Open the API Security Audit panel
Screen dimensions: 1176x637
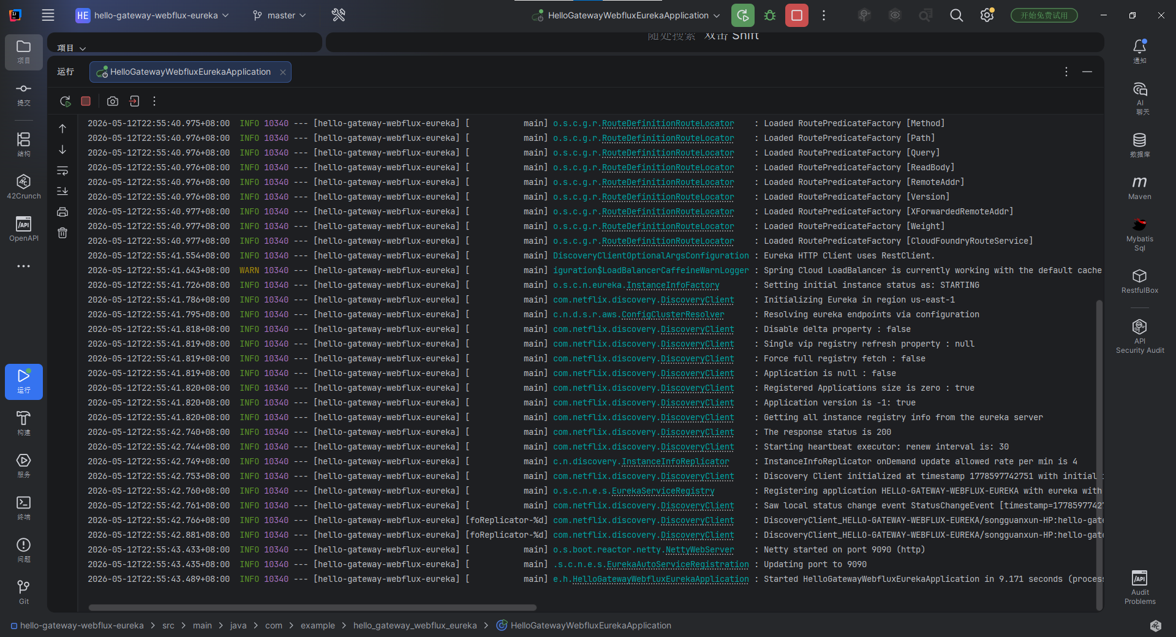coord(1140,336)
